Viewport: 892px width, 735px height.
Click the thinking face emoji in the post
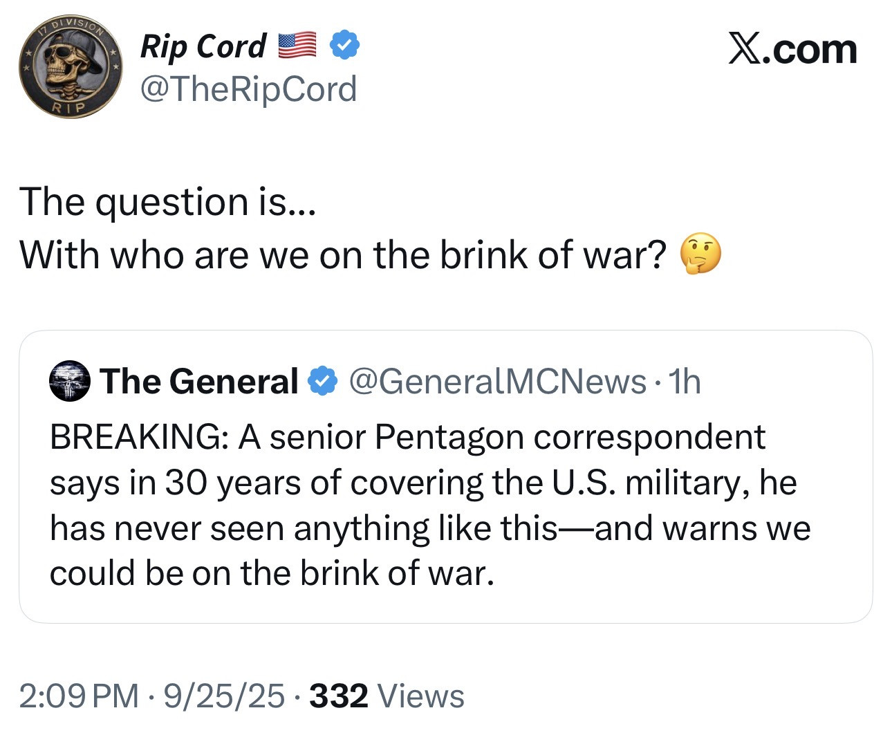click(700, 254)
